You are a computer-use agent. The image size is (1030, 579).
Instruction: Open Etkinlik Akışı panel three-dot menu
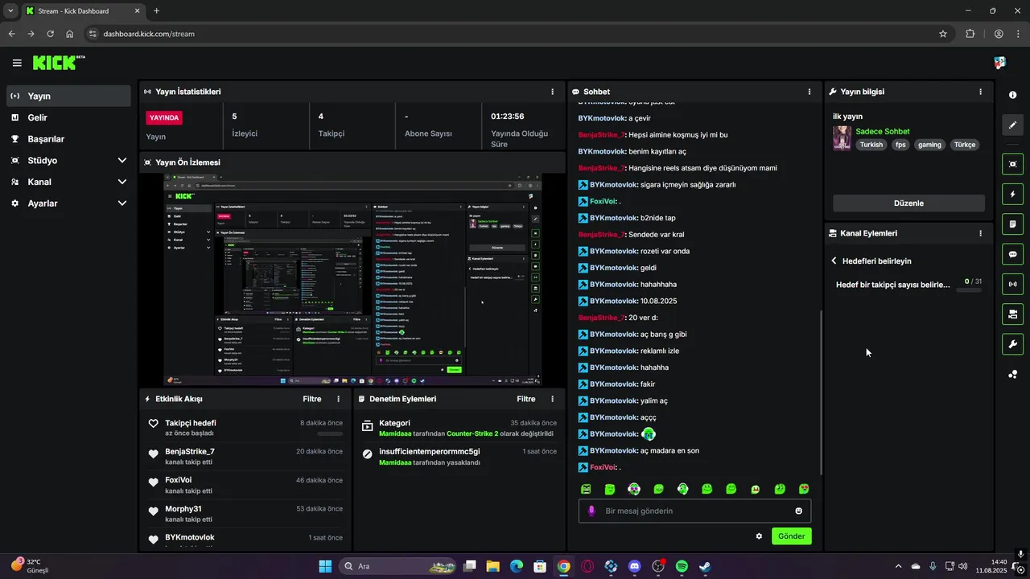tap(338, 399)
